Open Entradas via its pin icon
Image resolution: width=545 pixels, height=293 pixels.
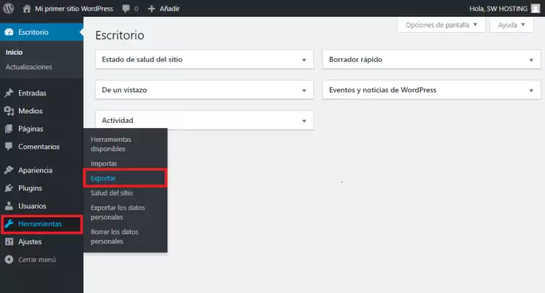(x=9, y=93)
